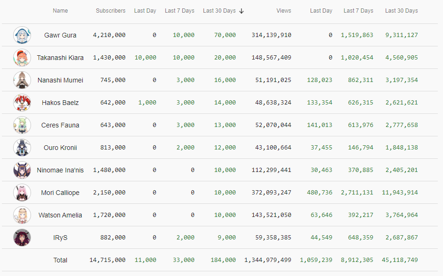Sort by subscribers Last 7 Days header
The image size is (443, 276).
pyautogui.click(x=179, y=11)
